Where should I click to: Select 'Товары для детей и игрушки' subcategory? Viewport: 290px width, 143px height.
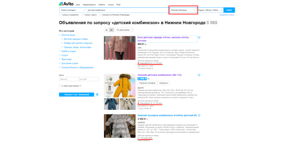(78, 43)
